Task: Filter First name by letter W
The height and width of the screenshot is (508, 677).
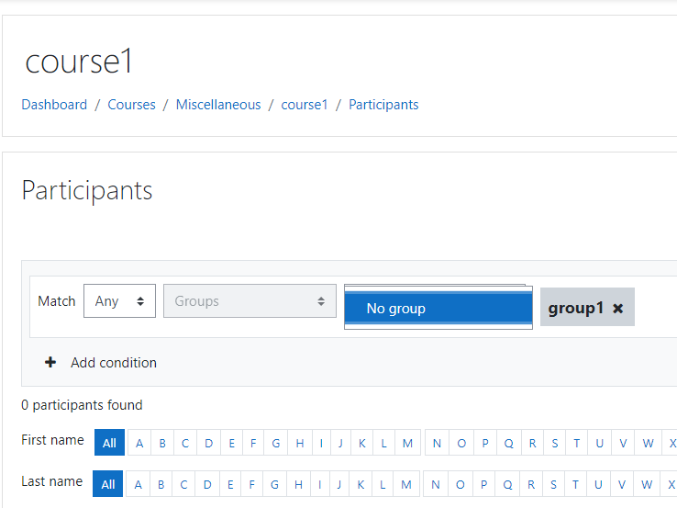Action: click(x=648, y=443)
